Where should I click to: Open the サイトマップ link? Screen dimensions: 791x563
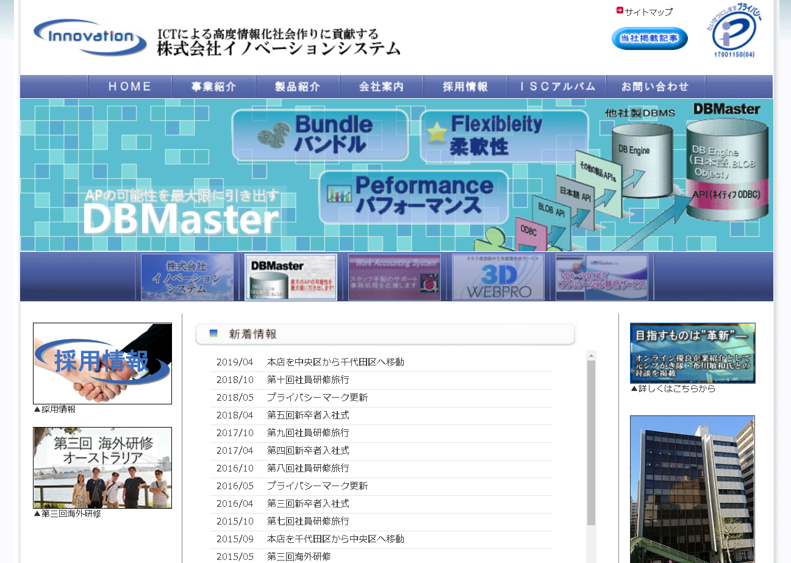649,12
